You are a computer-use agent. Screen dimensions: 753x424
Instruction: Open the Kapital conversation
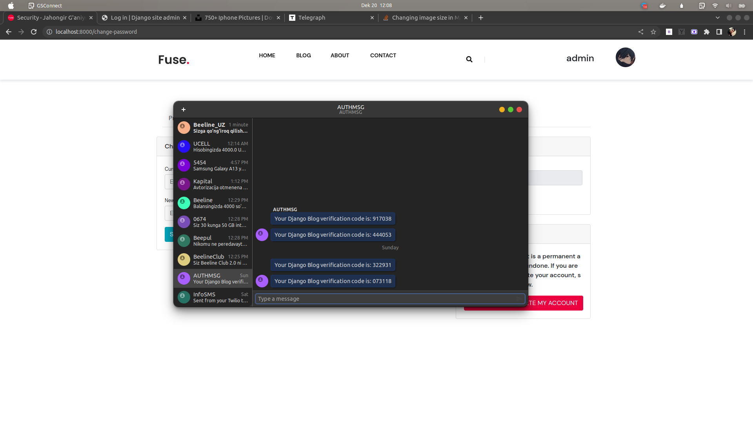coord(213,184)
